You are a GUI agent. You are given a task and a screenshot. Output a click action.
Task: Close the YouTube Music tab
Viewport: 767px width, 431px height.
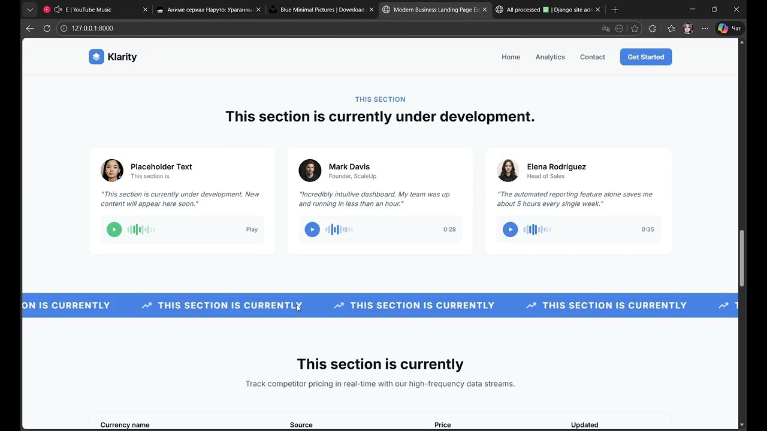(x=145, y=10)
